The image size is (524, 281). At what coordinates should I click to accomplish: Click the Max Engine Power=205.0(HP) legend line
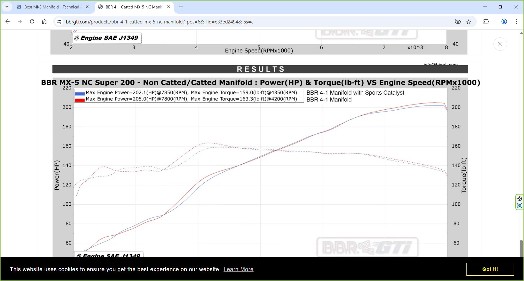191,99
